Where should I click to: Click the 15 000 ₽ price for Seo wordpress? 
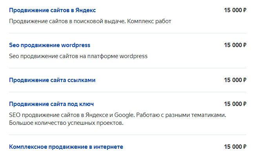pyautogui.click(x=235, y=45)
